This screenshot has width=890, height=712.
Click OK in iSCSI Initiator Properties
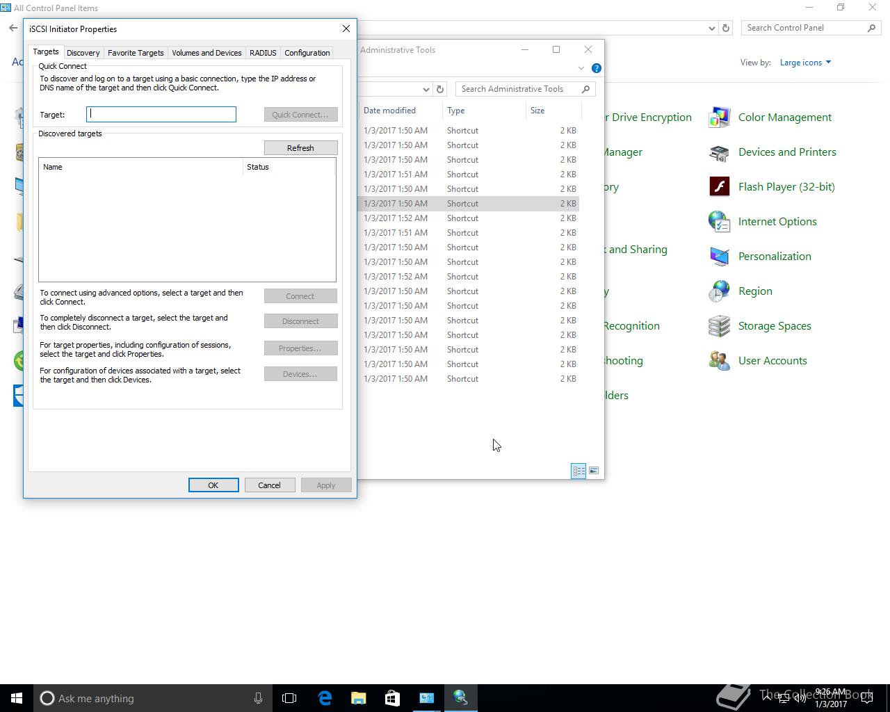tap(213, 485)
